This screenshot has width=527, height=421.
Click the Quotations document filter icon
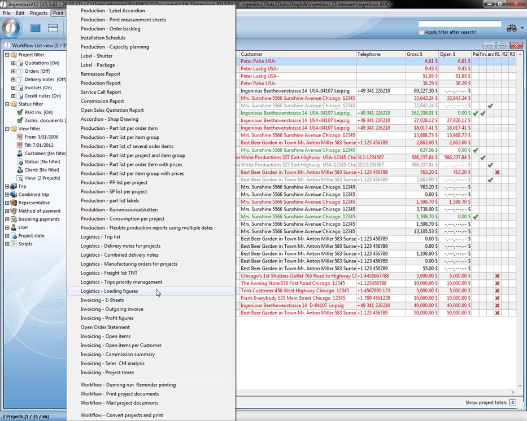[x=20, y=63]
